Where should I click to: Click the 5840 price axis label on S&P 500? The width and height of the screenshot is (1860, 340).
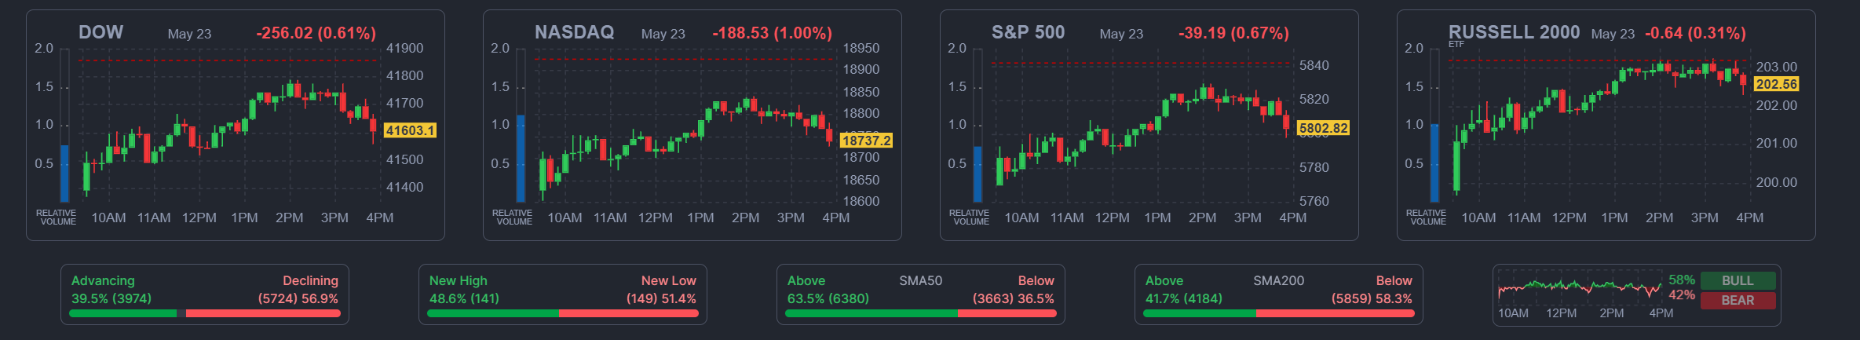1314,65
